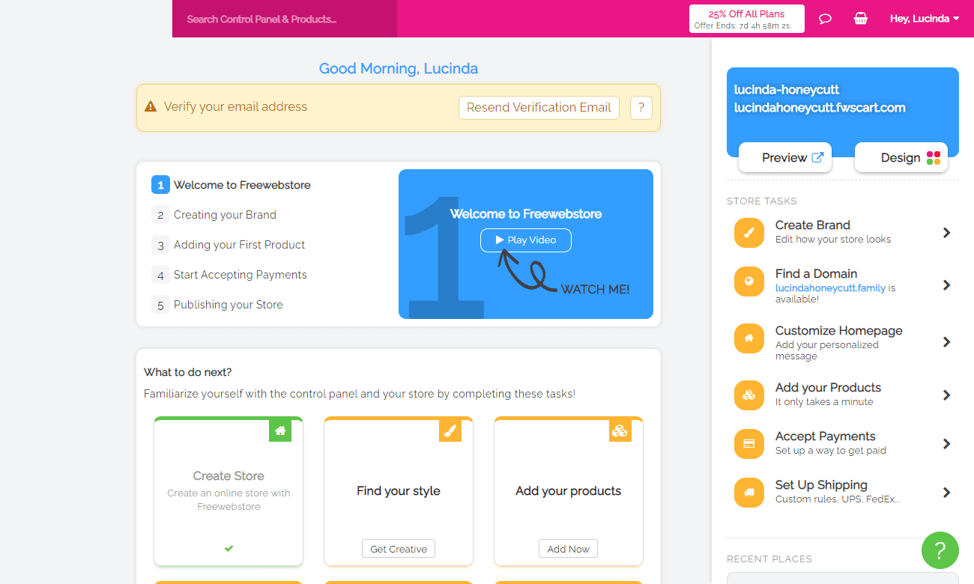
Task: Click Resend Verification Email button
Action: click(539, 107)
